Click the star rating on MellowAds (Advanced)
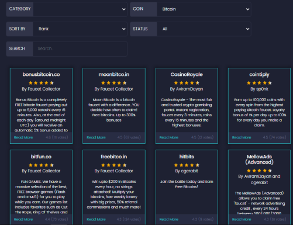 click(259, 171)
